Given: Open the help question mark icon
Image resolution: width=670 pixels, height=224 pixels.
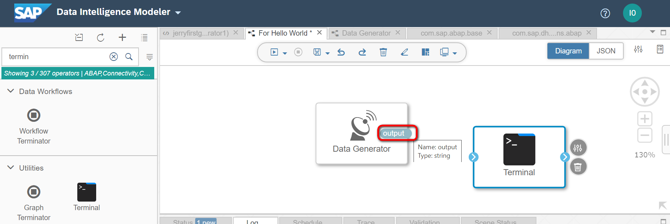Looking at the screenshot, I should tap(605, 14).
